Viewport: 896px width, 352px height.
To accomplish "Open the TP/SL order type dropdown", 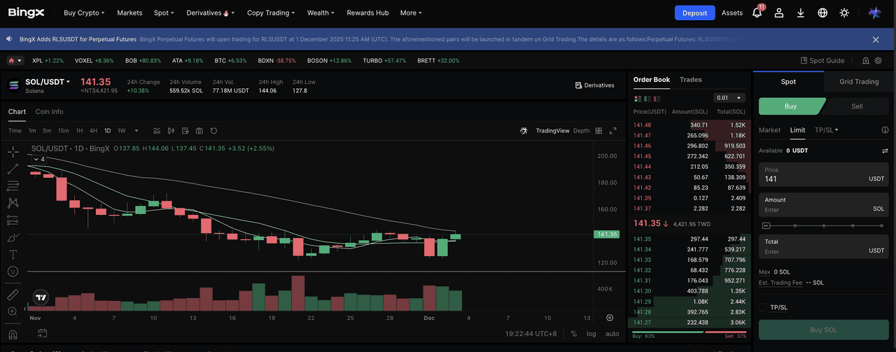I will coord(827,130).
